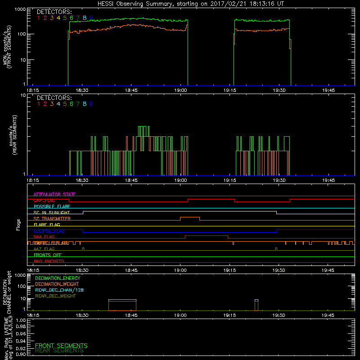This screenshot has height=360, width=360.
Task: Select DETECTORS: legend heading in rear segments plot
Action: pos(54,98)
